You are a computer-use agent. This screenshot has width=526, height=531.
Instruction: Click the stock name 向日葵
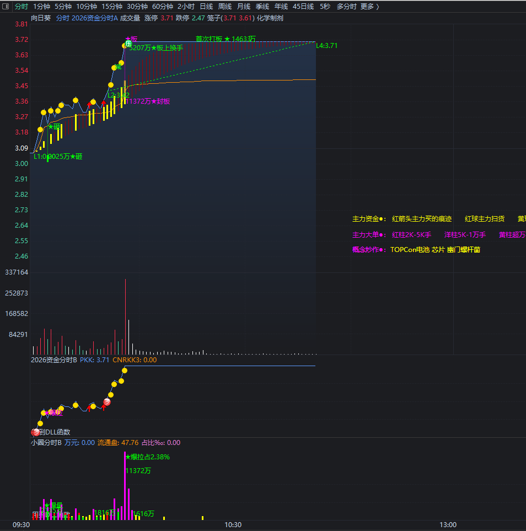41,18
